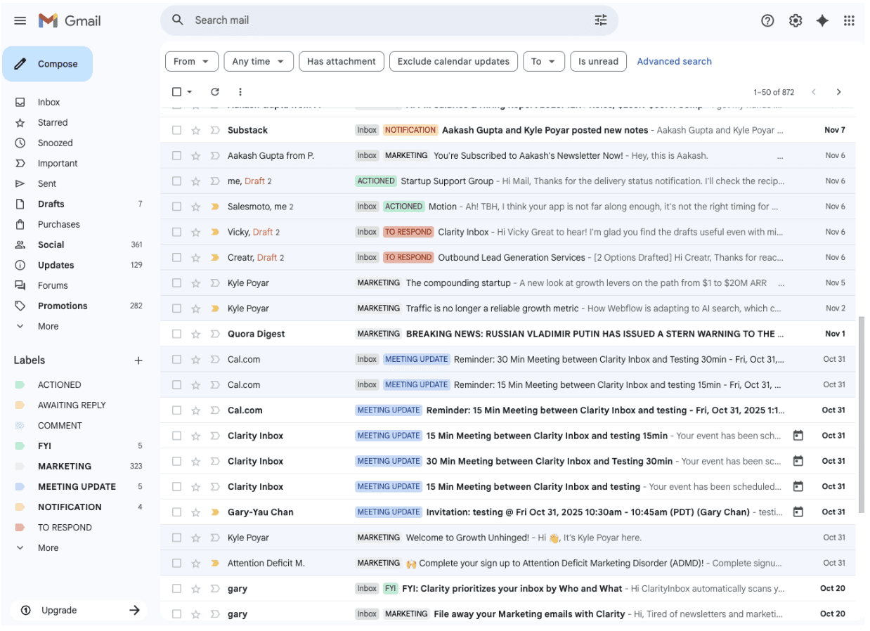
Task: Select the Vicky draft email checkbox
Action: pyautogui.click(x=176, y=232)
